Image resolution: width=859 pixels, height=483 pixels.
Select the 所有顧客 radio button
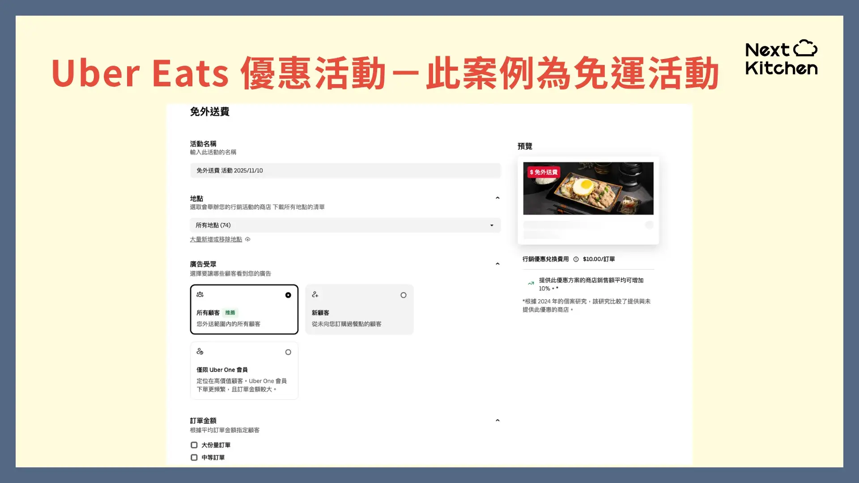(x=288, y=295)
